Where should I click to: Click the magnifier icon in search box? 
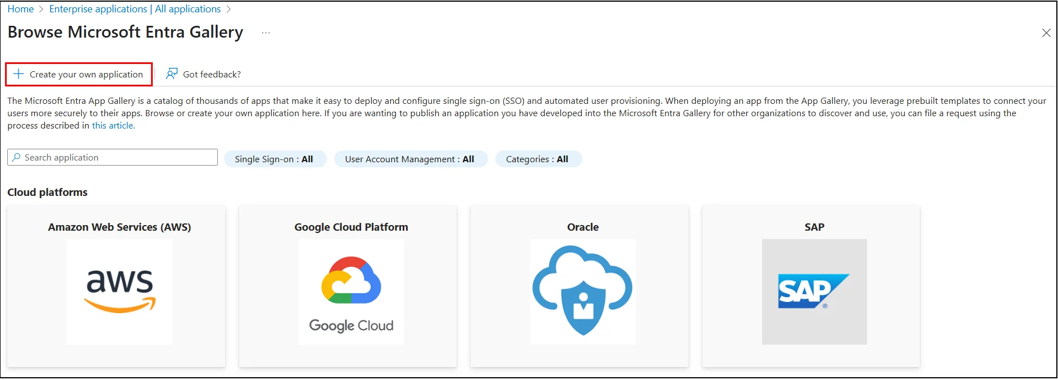tap(16, 157)
